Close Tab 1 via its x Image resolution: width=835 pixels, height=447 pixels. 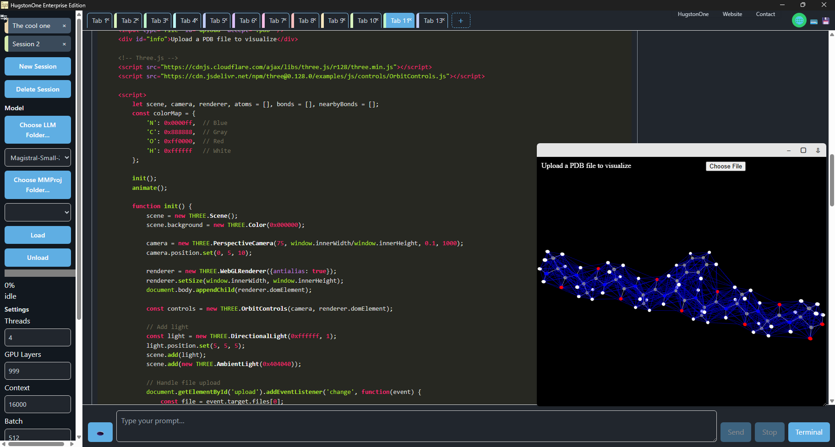(x=108, y=20)
